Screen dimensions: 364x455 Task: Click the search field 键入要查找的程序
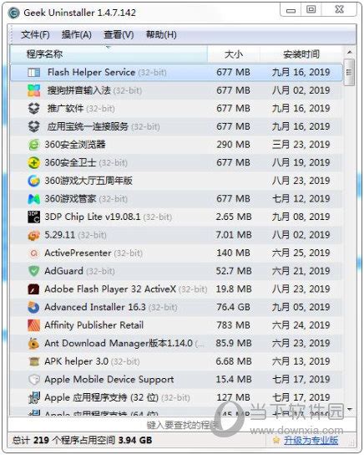(x=182, y=425)
